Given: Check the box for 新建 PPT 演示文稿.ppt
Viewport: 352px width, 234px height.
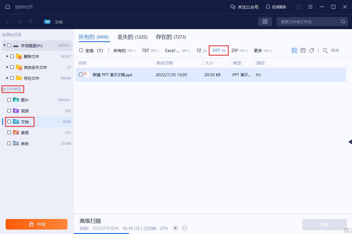Looking at the screenshot, I should [x=81, y=75].
